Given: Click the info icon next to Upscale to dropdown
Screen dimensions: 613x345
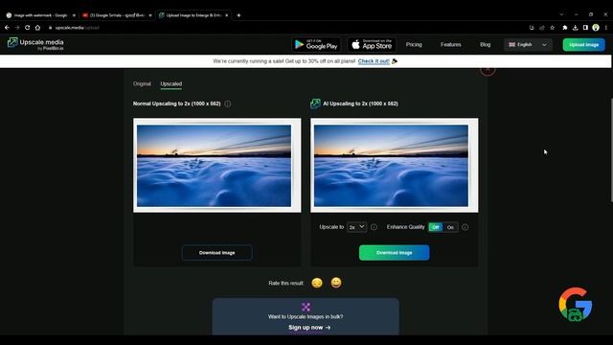Looking at the screenshot, I should [x=374, y=227].
